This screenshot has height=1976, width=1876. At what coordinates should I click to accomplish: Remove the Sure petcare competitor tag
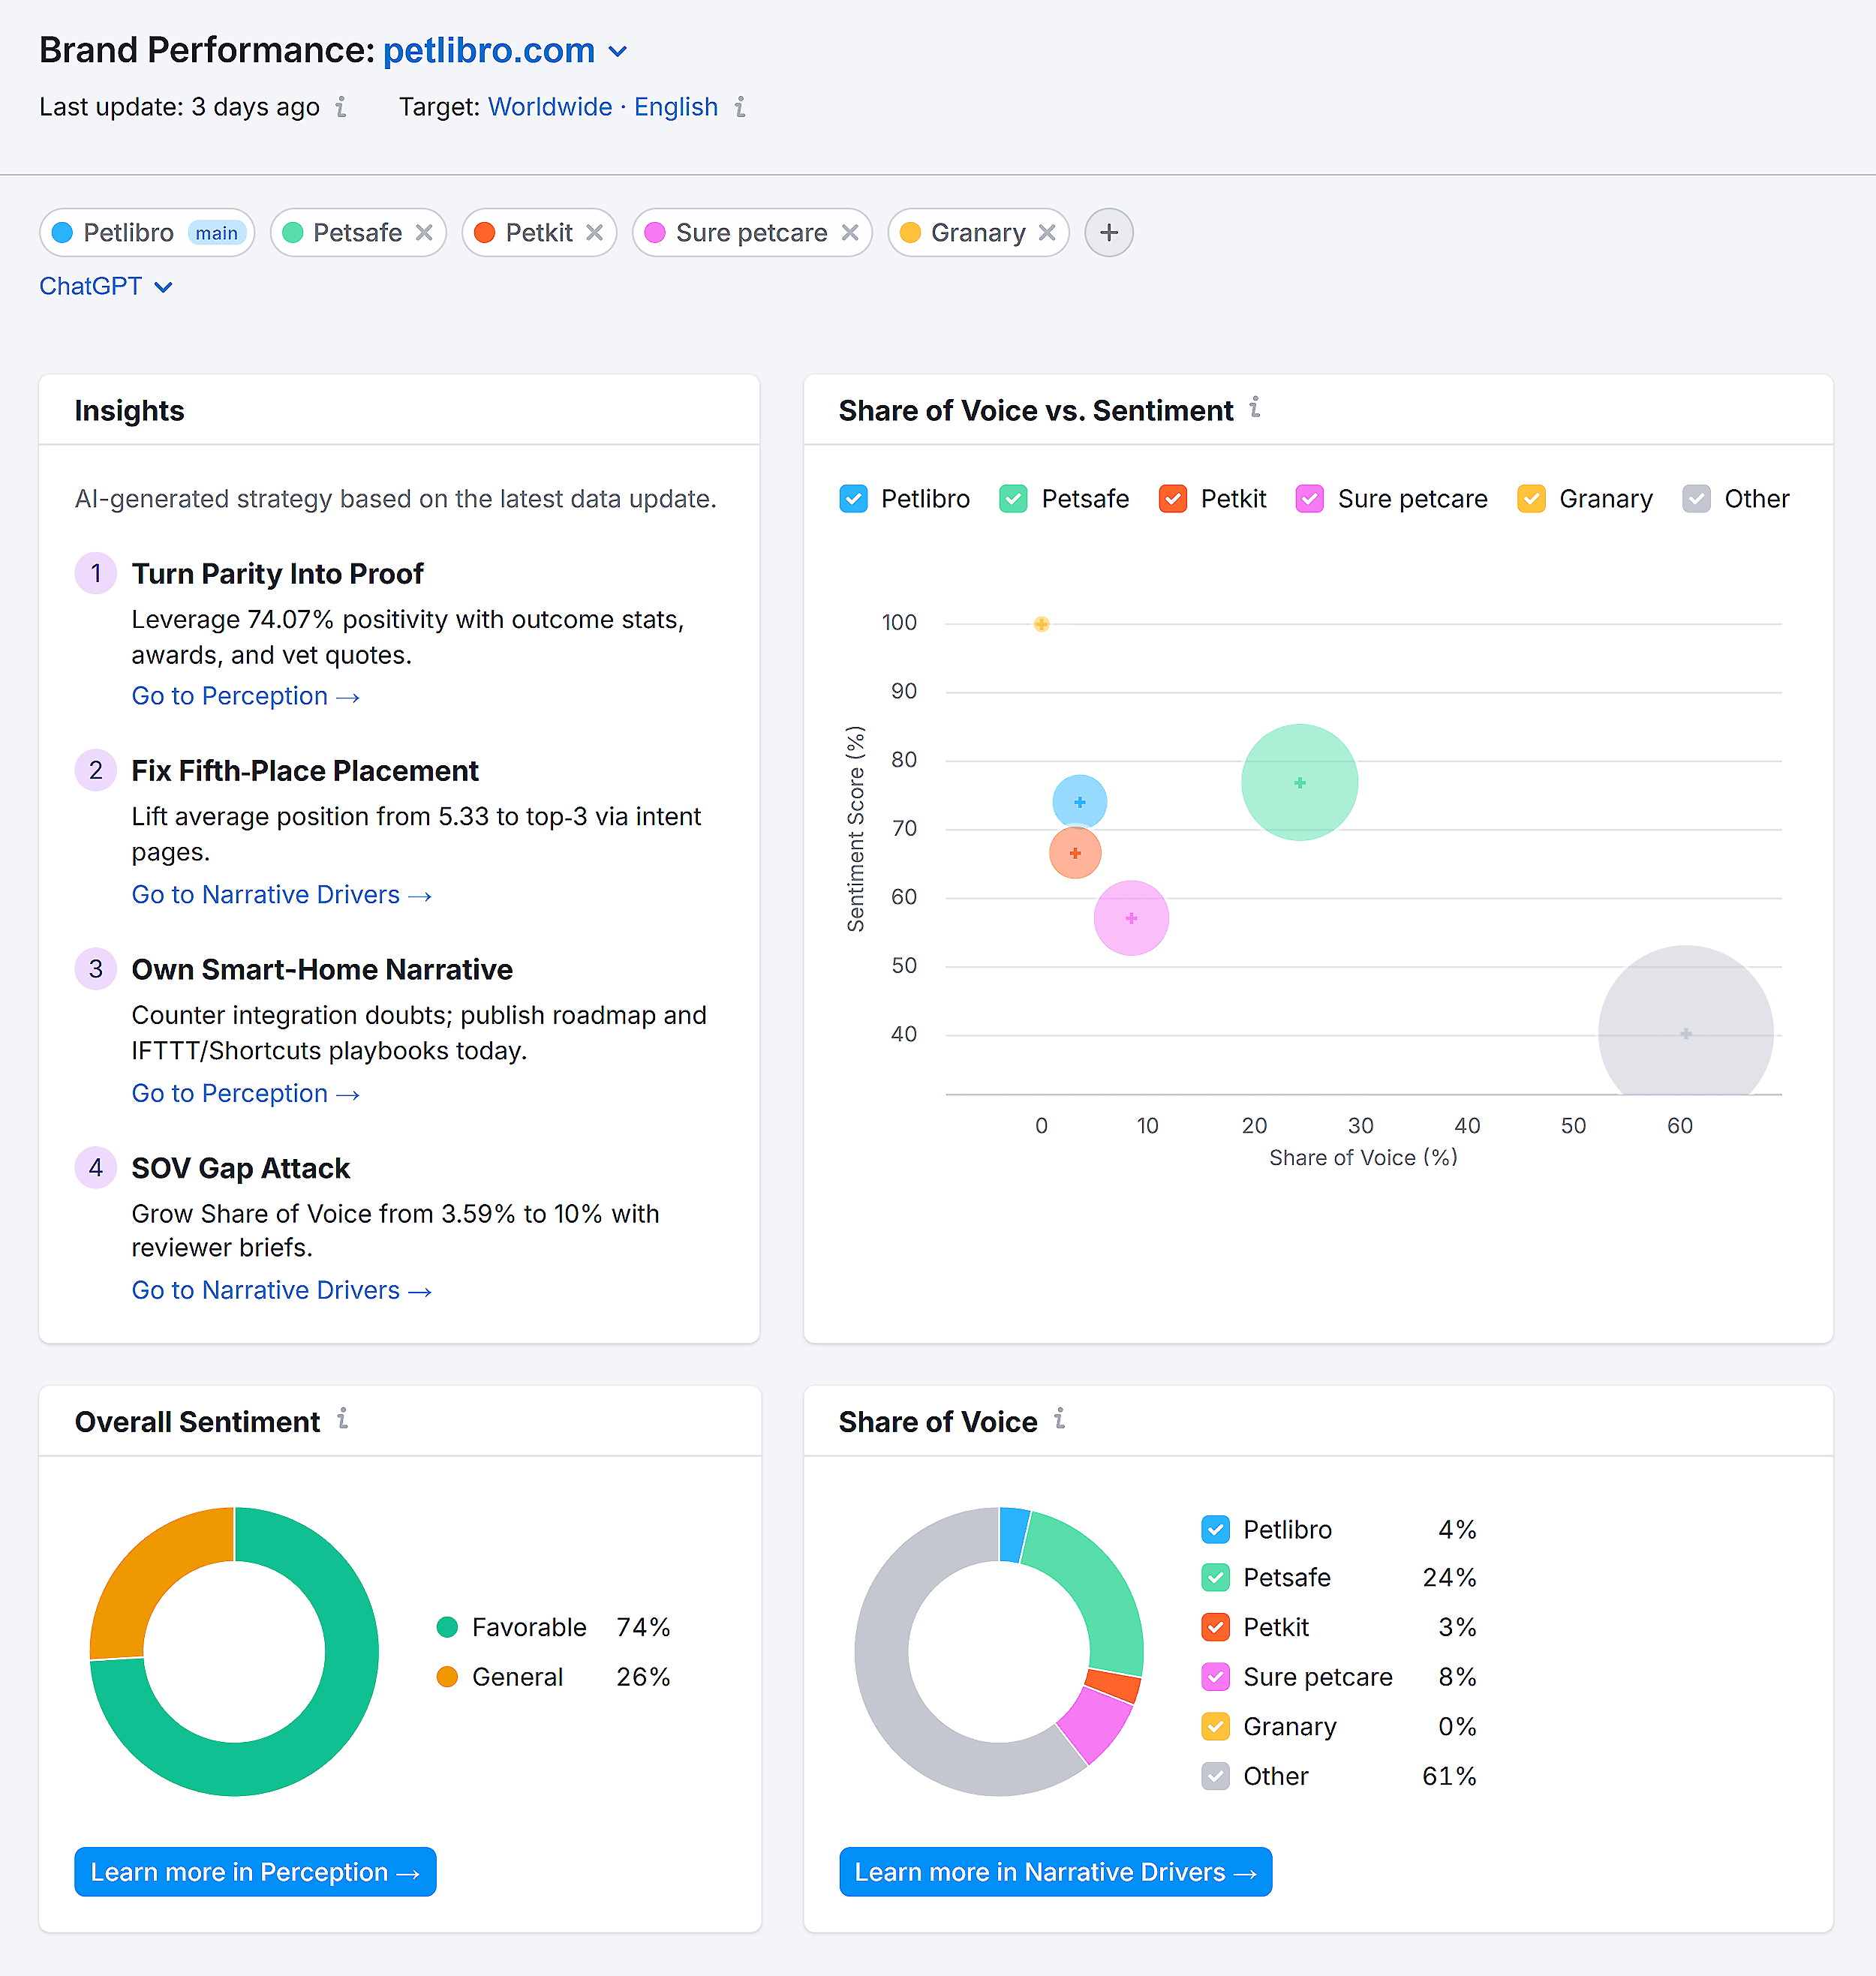click(849, 232)
